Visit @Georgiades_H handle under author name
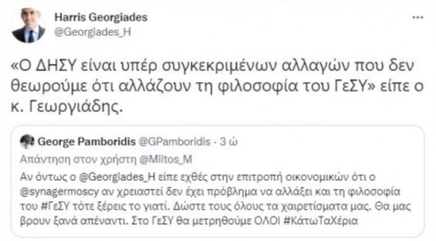The image size is (436, 241). tap(93, 32)
